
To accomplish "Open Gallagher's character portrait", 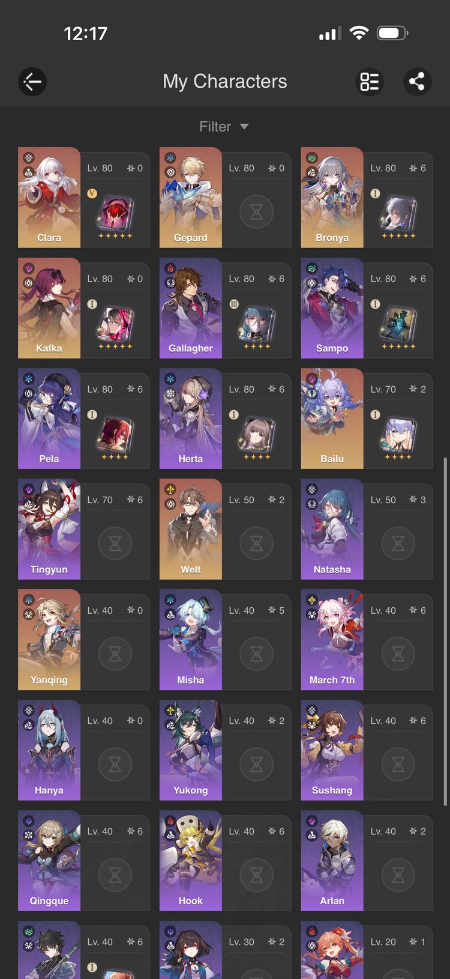I will (x=190, y=308).
